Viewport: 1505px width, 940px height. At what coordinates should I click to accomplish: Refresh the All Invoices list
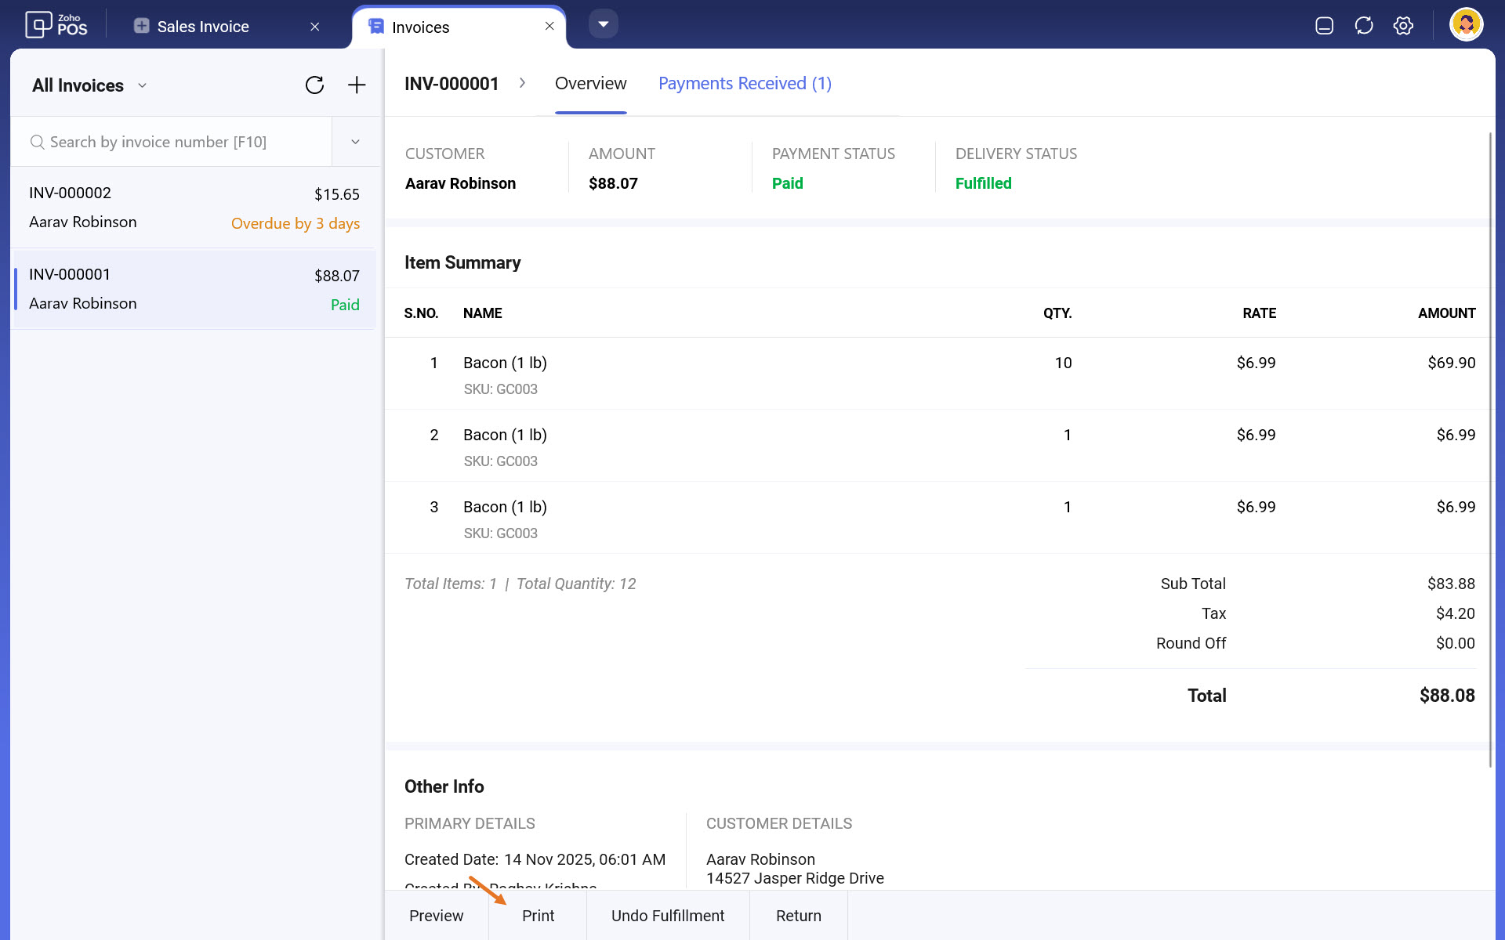pos(314,85)
